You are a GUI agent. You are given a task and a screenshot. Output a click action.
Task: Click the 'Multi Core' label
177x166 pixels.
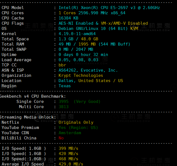tap(31, 107)
